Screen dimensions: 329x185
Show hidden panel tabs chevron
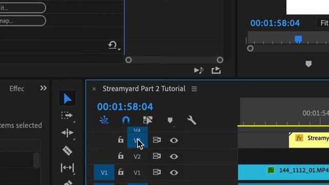43,88
